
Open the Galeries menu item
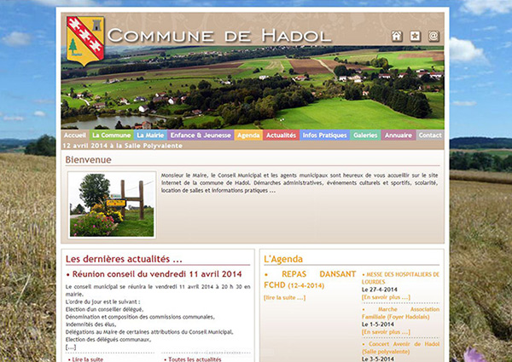pyautogui.click(x=365, y=135)
